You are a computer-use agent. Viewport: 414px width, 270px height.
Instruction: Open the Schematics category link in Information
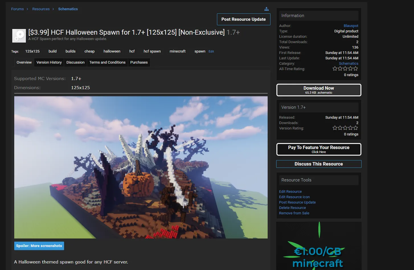pyautogui.click(x=349, y=64)
